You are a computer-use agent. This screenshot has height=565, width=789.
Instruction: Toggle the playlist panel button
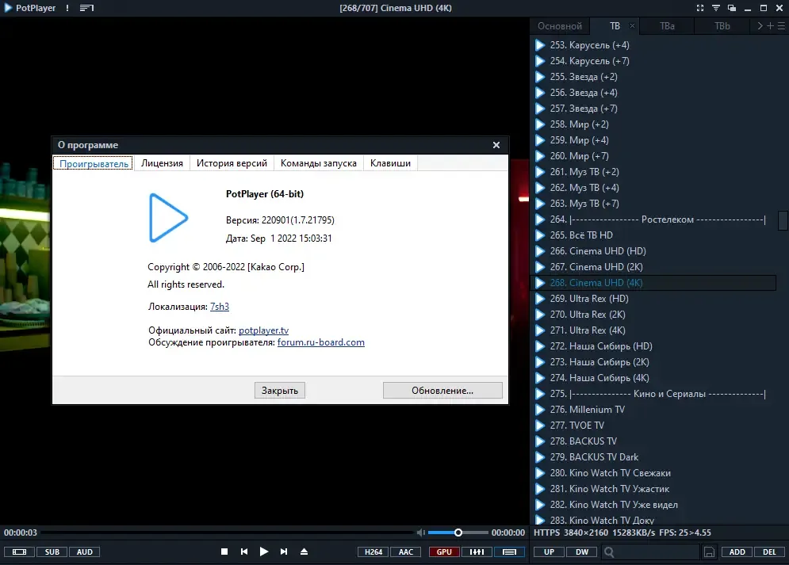[x=509, y=552]
